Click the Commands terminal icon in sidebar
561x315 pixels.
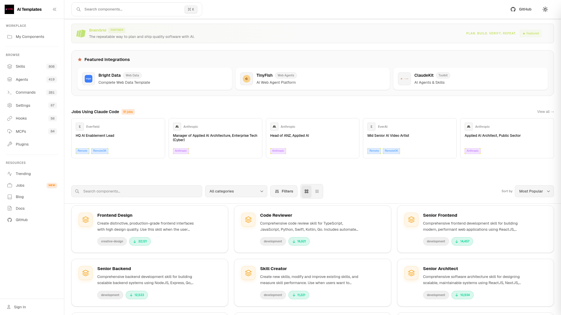[10, 92]
